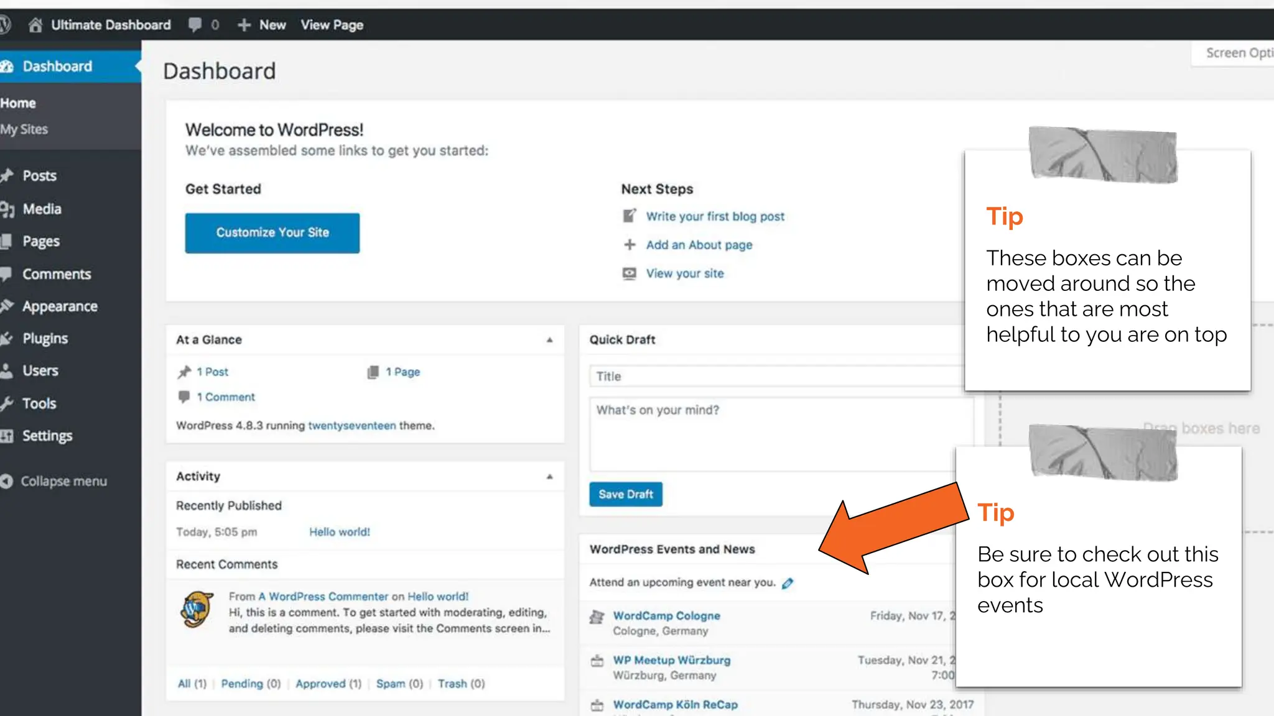Click the bubble icon next to 1 Comment
The width and height of the screenshot is (1274, 716).
point(184,397)
